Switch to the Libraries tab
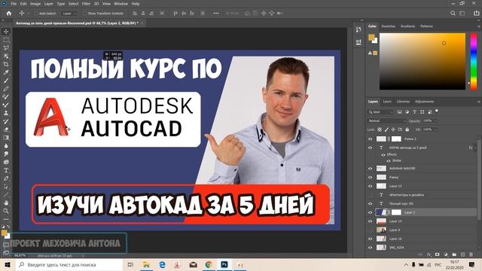The width and height of the screenshot is (482, 271). pos(403,102)
